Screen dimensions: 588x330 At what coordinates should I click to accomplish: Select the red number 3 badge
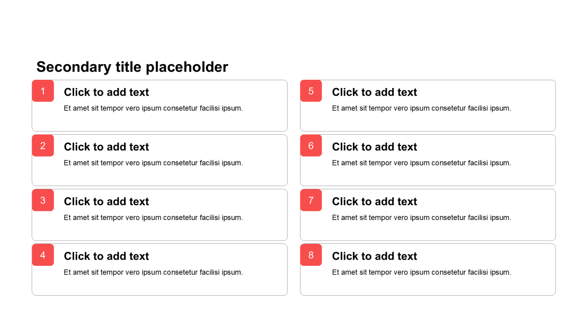(43, 200)
